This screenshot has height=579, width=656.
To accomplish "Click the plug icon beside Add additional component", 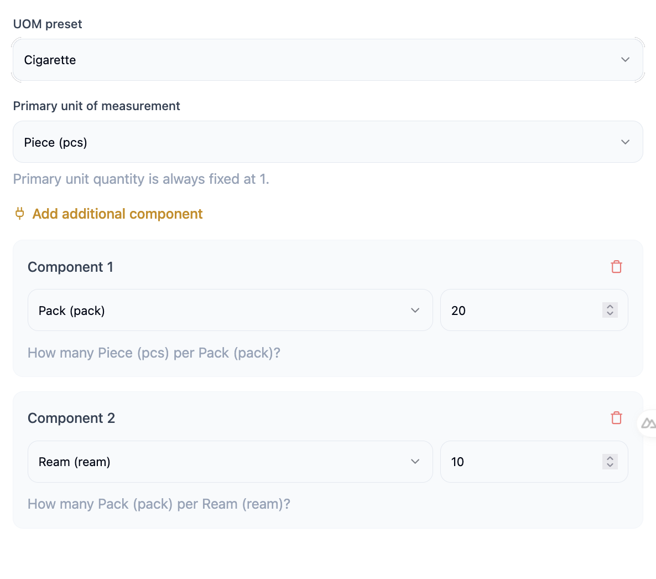I will [20, 214].
